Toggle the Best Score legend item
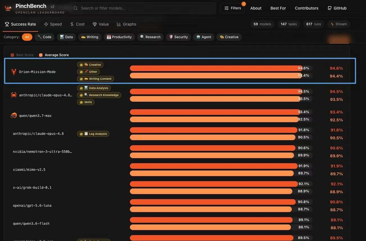Viewport: 366px width, 241px height. pyautogui.click(x=22, y=55)
